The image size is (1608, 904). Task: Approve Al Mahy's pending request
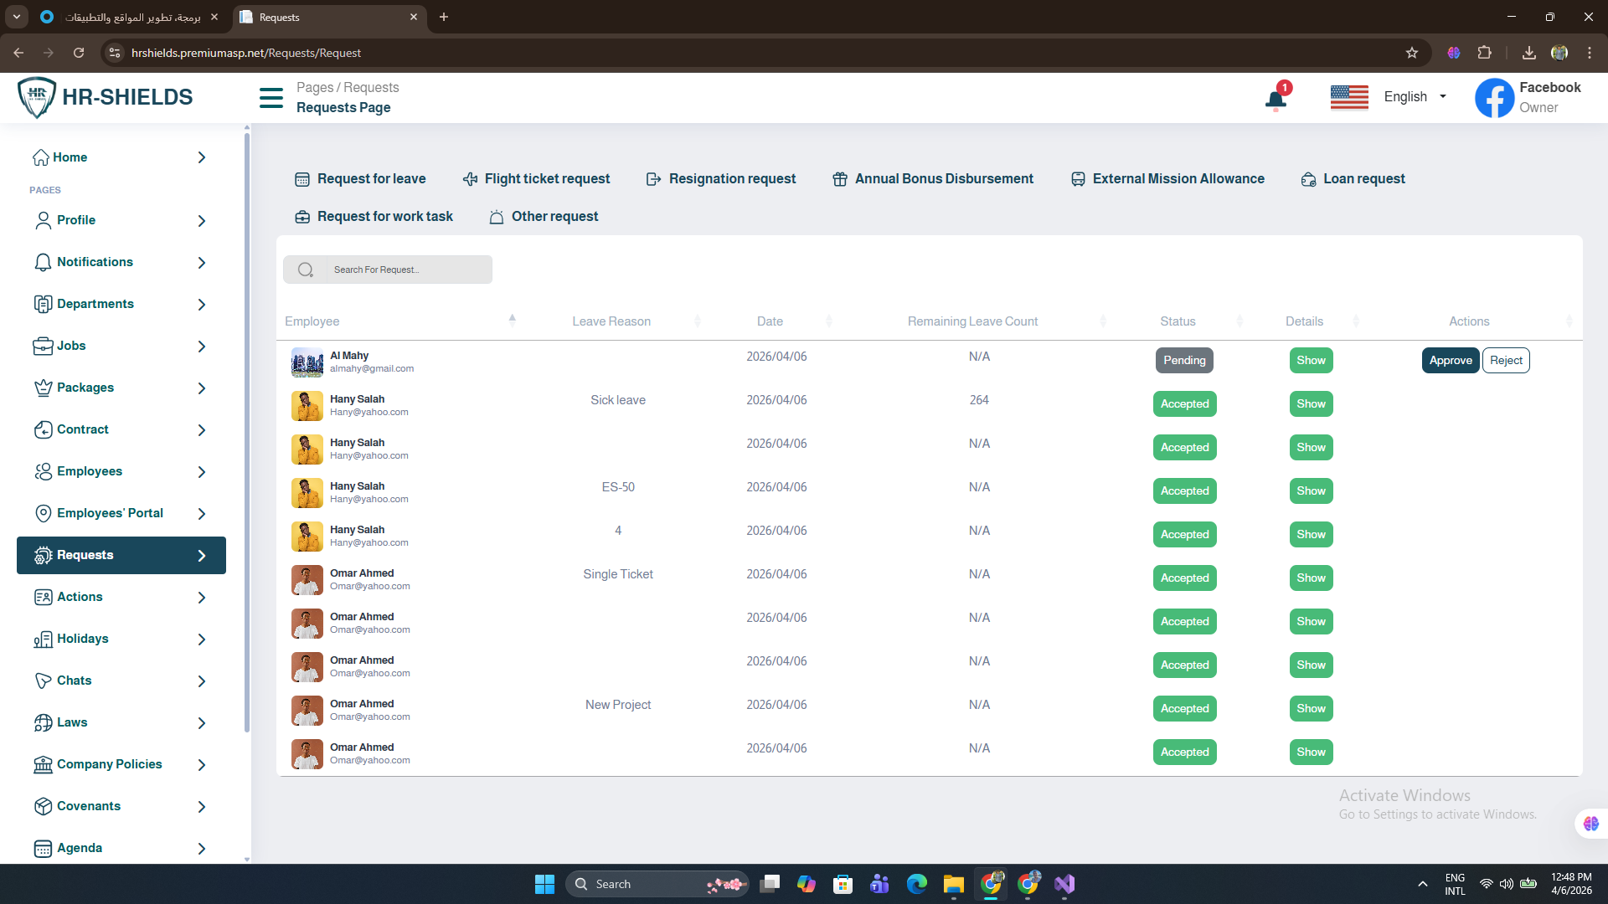click(x=1450, y=361)
